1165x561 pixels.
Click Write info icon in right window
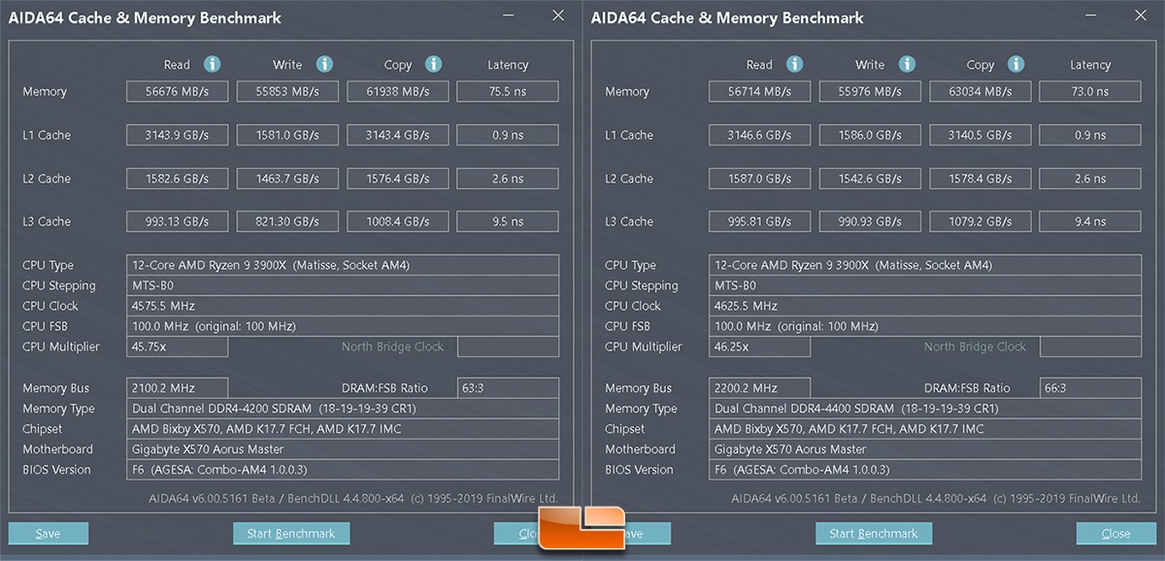click(907, 64)
